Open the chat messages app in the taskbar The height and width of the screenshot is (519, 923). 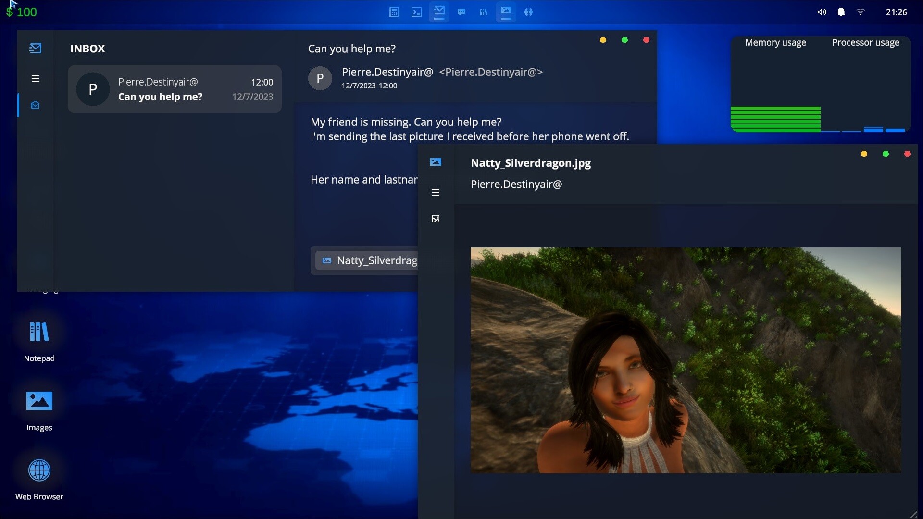point(461,12)
